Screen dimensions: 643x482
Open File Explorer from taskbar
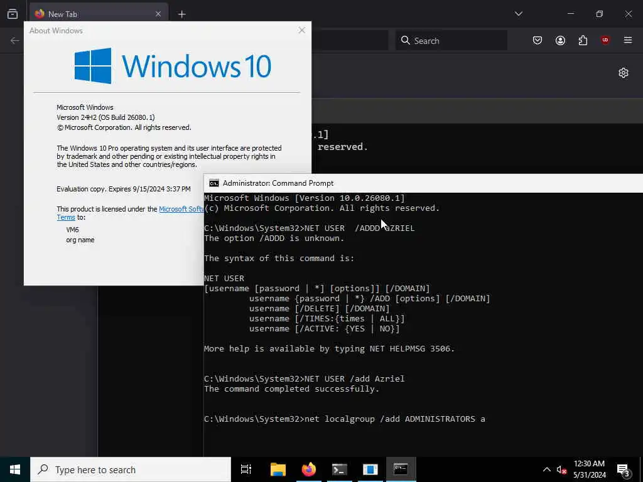pos(278,469)
